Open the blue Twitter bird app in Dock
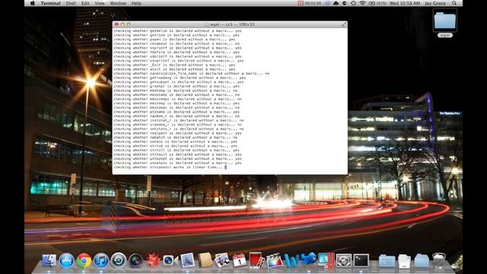Image resolution: width=487 pixels, height=274 pixels. point(308,260)
